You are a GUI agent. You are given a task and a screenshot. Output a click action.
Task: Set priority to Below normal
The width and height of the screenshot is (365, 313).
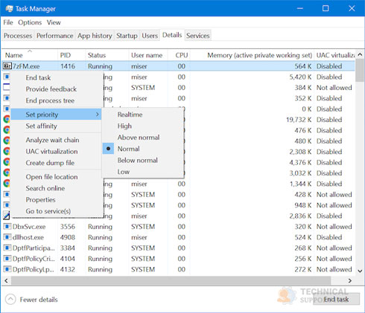tap(138, 160)
